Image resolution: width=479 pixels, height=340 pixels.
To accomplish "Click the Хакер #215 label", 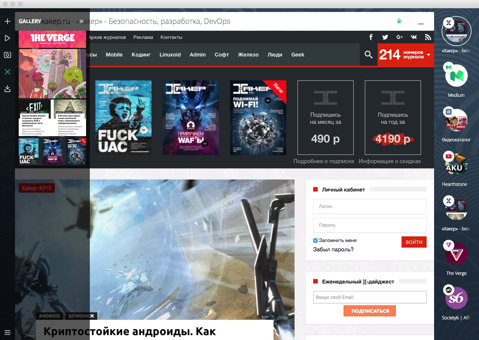I will tap(37, 188).
